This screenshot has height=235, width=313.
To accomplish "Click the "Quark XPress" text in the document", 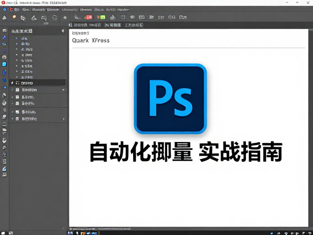I will [90, 40].
